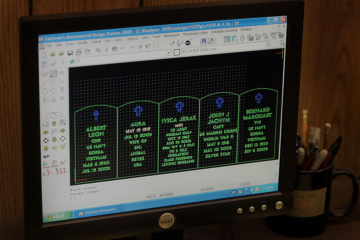Click the Save floppy disk icon
This screenshot has width=360, height=240.
tap(70, 53)
